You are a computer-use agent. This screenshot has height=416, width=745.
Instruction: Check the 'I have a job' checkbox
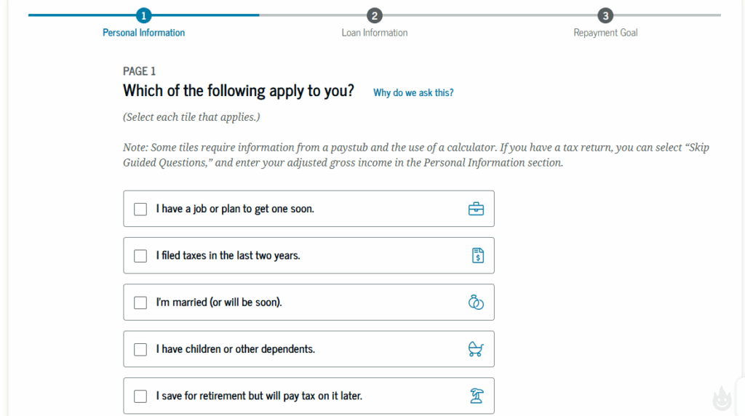[x=140, y=209]
